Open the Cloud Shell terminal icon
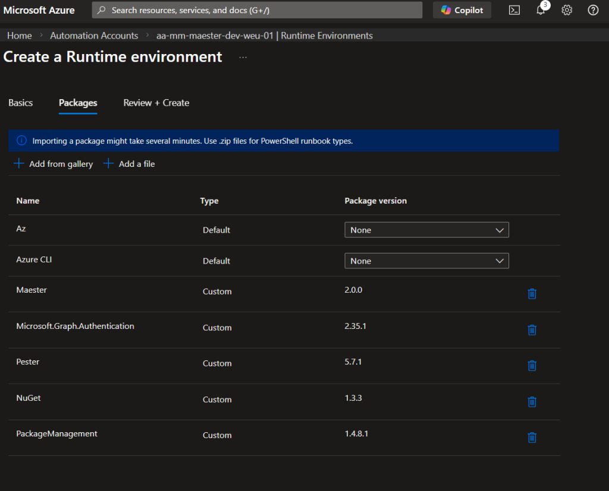The image size is (609, 491). [514, 10]
